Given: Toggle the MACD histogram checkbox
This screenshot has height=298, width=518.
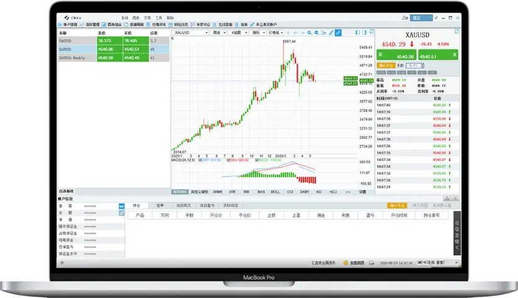Looking at the screenshot, I should coord(257,160).
